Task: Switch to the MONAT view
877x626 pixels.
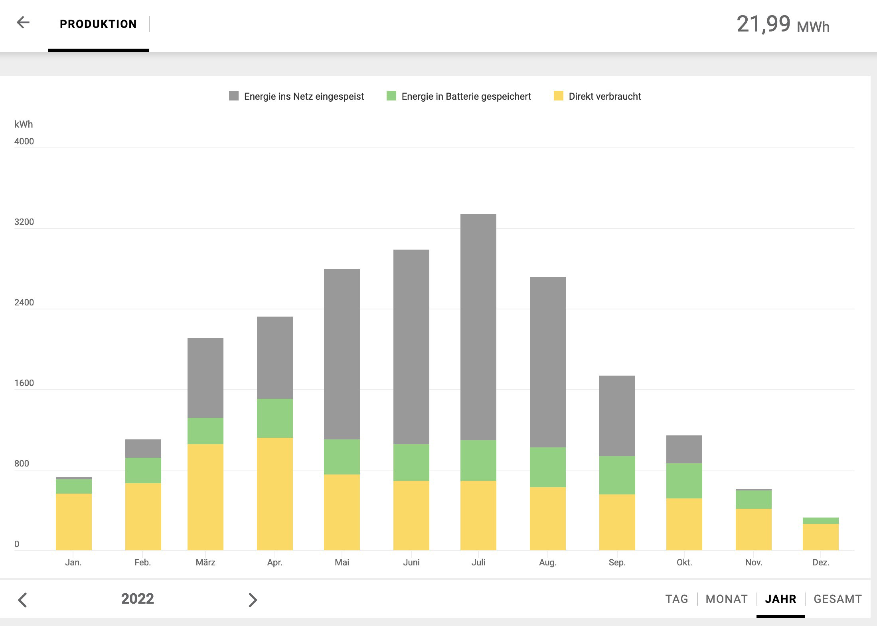Action: pos(727,599)
